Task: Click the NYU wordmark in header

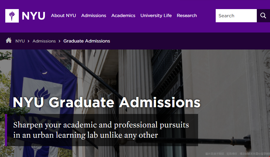Action: (33, 16)
